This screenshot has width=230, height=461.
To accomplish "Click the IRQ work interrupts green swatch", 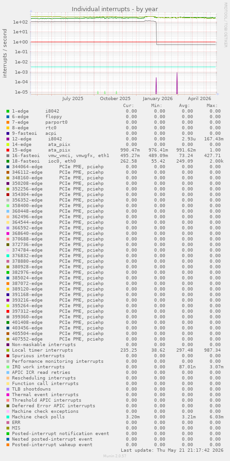I will click(x=8, y=367).
